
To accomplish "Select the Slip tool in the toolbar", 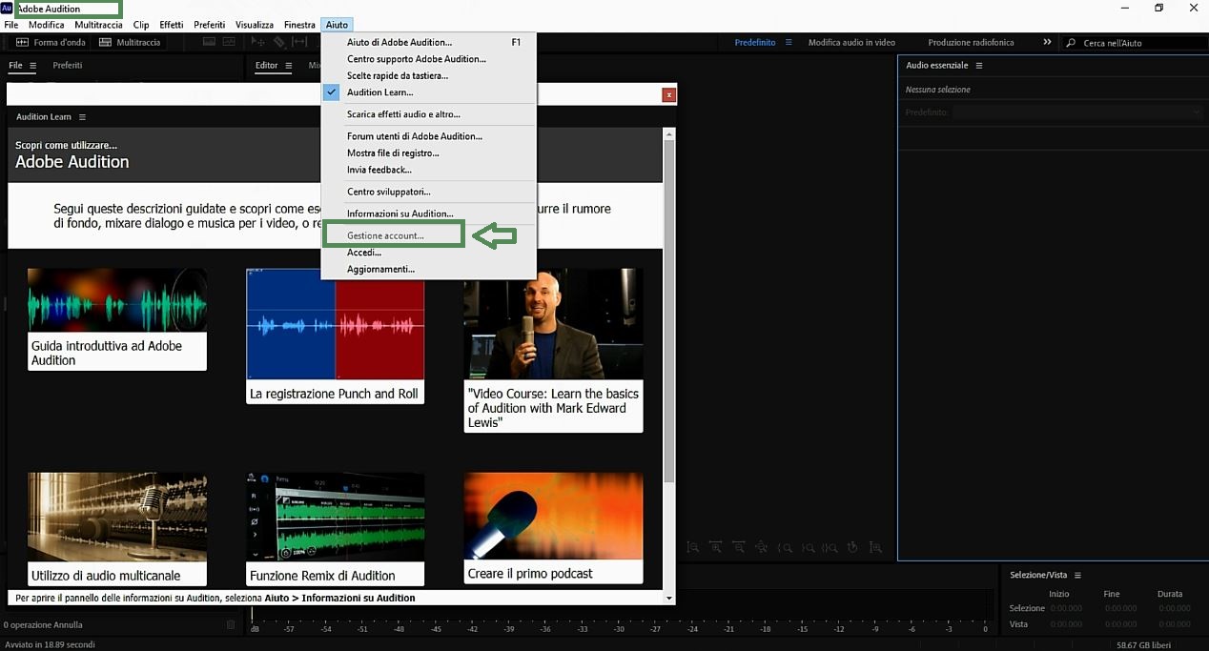I will click(x=300, y=42).
